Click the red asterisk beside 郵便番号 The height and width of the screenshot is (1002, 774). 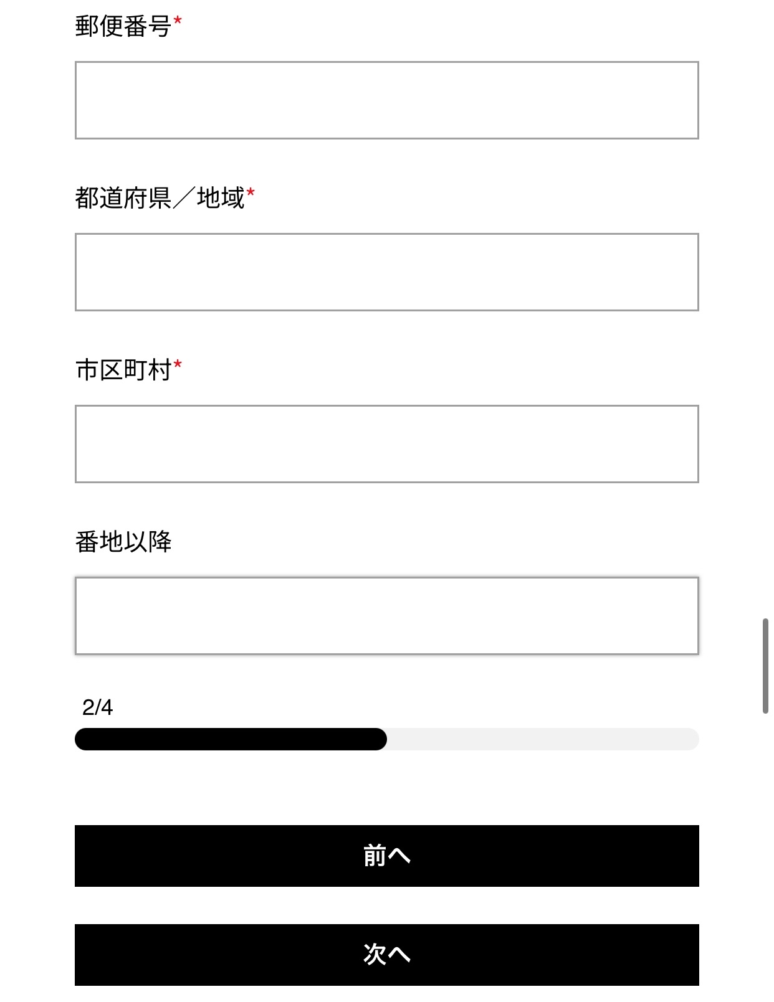178,22
